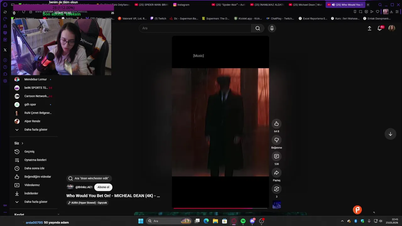
Task: Subscribe with the Abone ol button
Action: (x=103, y=187)
